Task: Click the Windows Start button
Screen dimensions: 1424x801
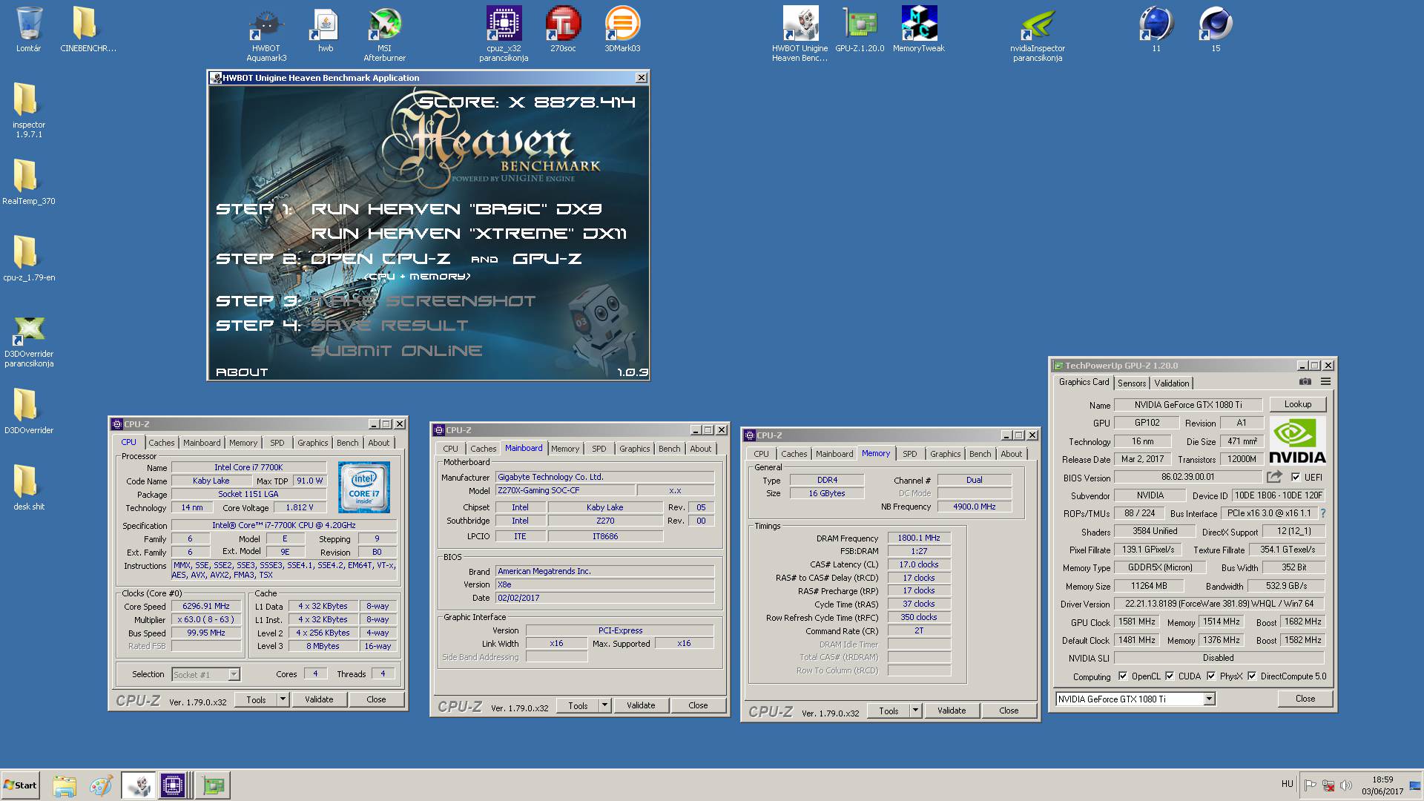Action: click(x=20, y=785)
